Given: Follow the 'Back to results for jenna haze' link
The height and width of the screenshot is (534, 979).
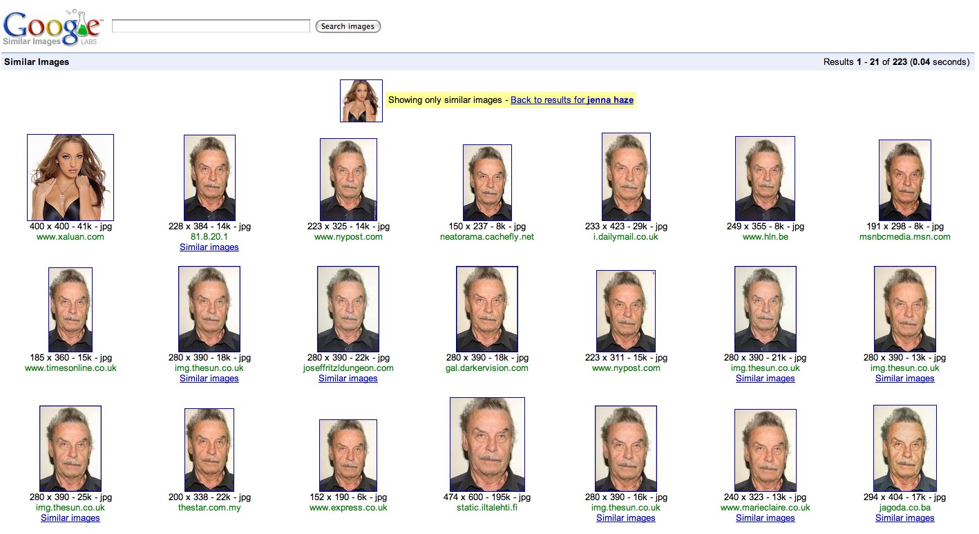Looking at the screenshot, I should click(571, 100).
